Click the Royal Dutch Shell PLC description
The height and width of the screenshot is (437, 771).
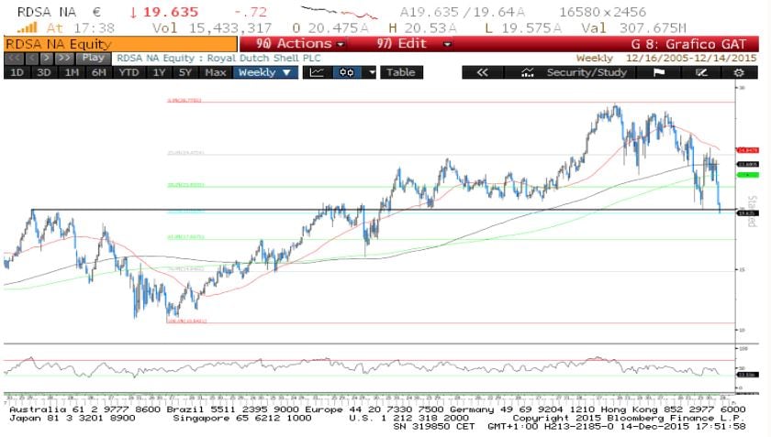click(x=263, y=59)
